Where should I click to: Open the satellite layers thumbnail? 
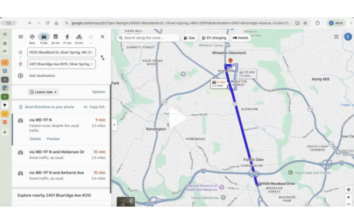pyautogui.click(x=126, y=202)
